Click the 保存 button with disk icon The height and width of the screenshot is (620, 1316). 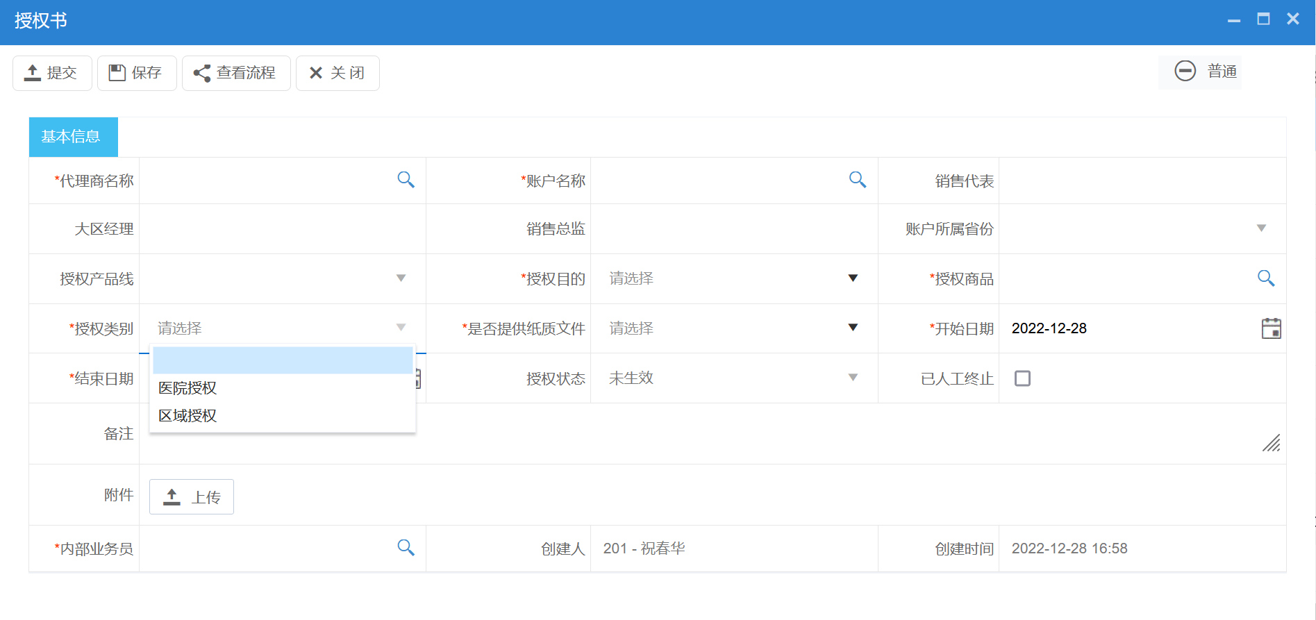click(137, 73)
